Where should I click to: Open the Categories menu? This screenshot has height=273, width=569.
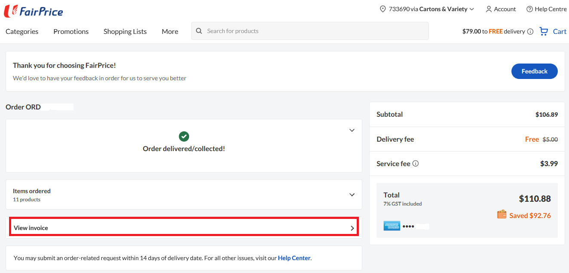point(22,31)
